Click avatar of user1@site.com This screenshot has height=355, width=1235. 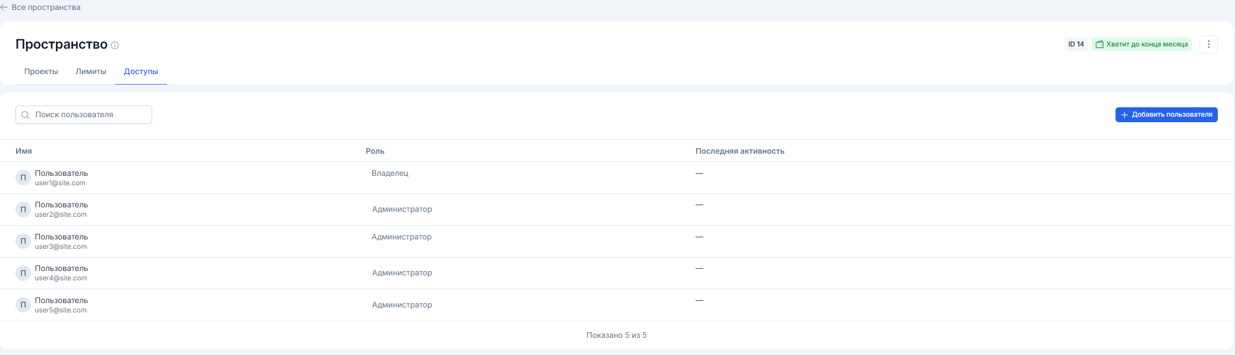tap(23, 177)
